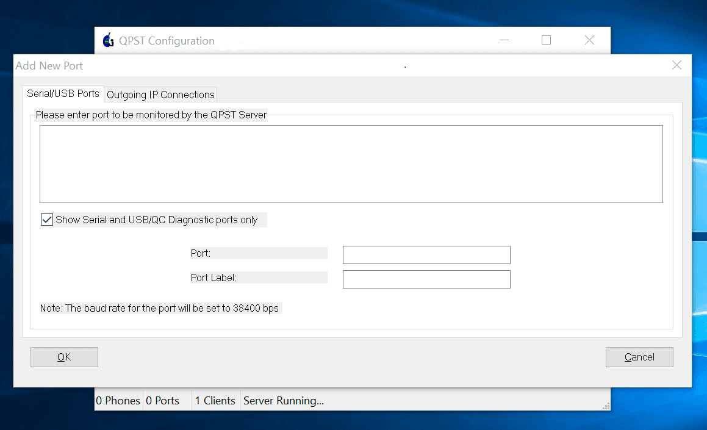Click the '0 Ports' status bar entry
Screen dimensions: 707x430
(162, 401)
